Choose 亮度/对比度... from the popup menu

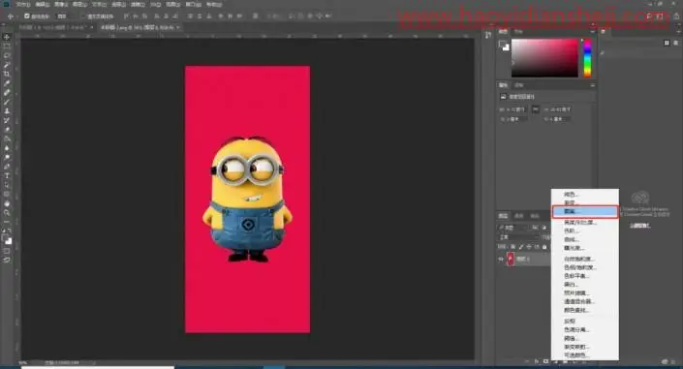(x=585, y=223)
